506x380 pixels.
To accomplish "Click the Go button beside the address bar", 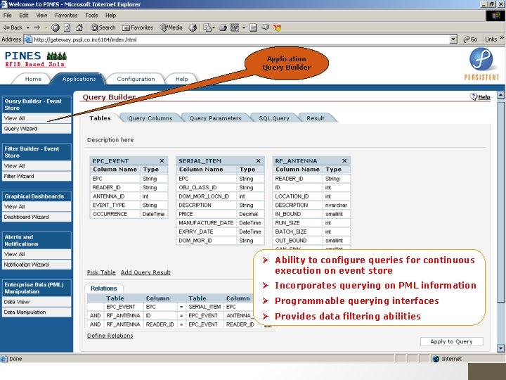I will pos(470,39).
